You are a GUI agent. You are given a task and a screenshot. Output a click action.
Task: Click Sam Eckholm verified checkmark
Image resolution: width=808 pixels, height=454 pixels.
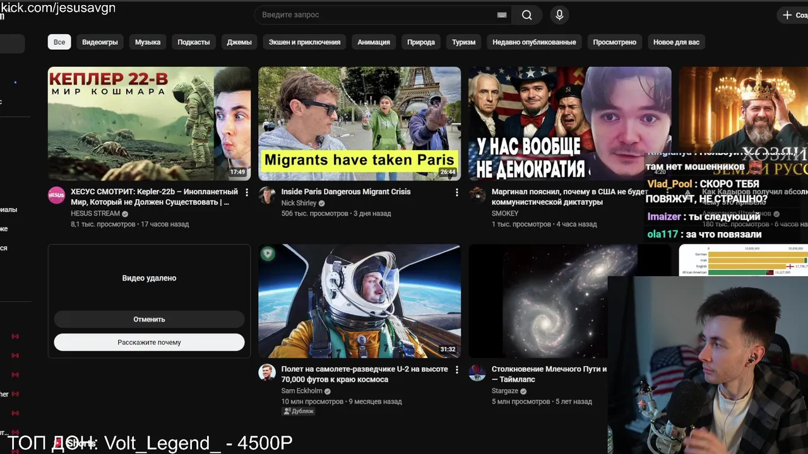coord(327,391)
